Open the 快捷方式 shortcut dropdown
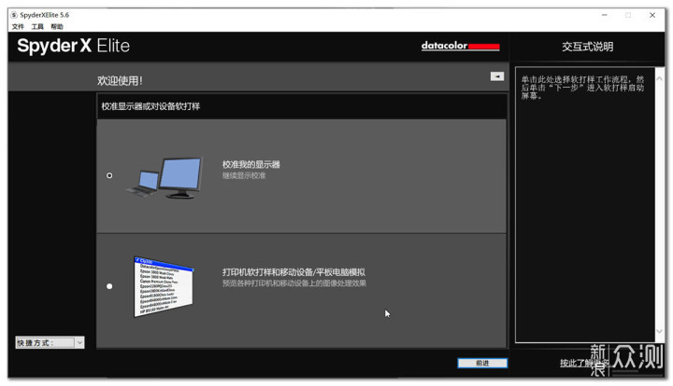Screen dimensions: 673x386 (x=50, y=342)
